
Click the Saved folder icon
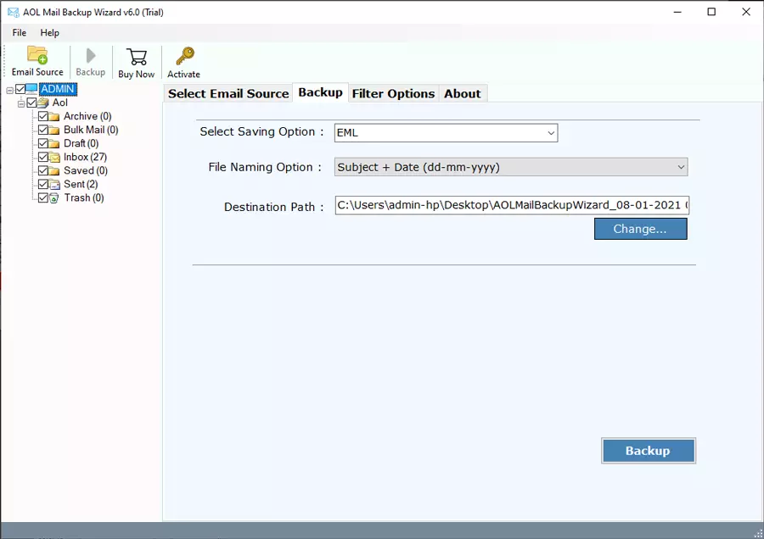54,170
